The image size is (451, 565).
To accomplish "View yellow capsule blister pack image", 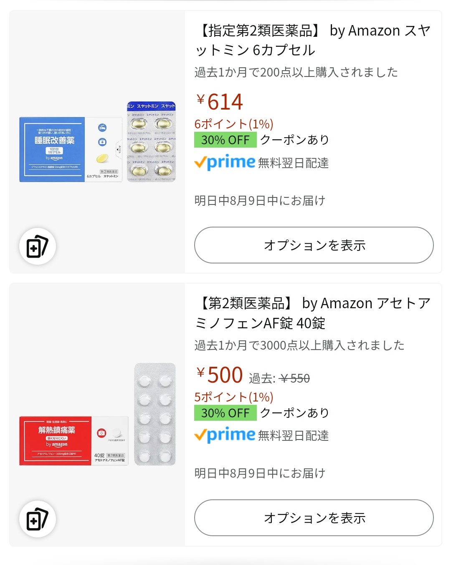I will click(x=151, y=142).
